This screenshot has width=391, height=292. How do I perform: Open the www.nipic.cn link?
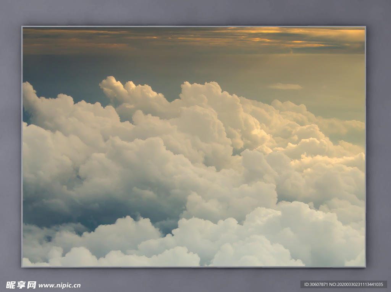(60, 285)
